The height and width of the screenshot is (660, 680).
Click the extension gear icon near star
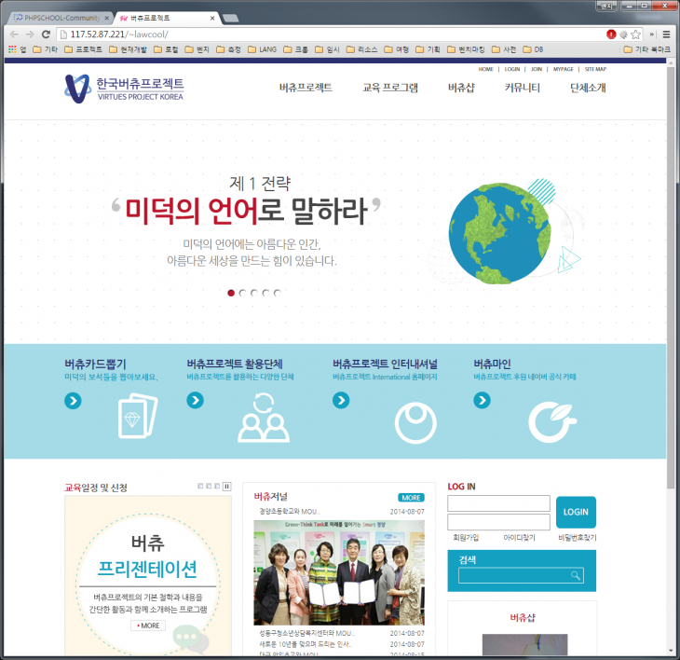point(623,34)
